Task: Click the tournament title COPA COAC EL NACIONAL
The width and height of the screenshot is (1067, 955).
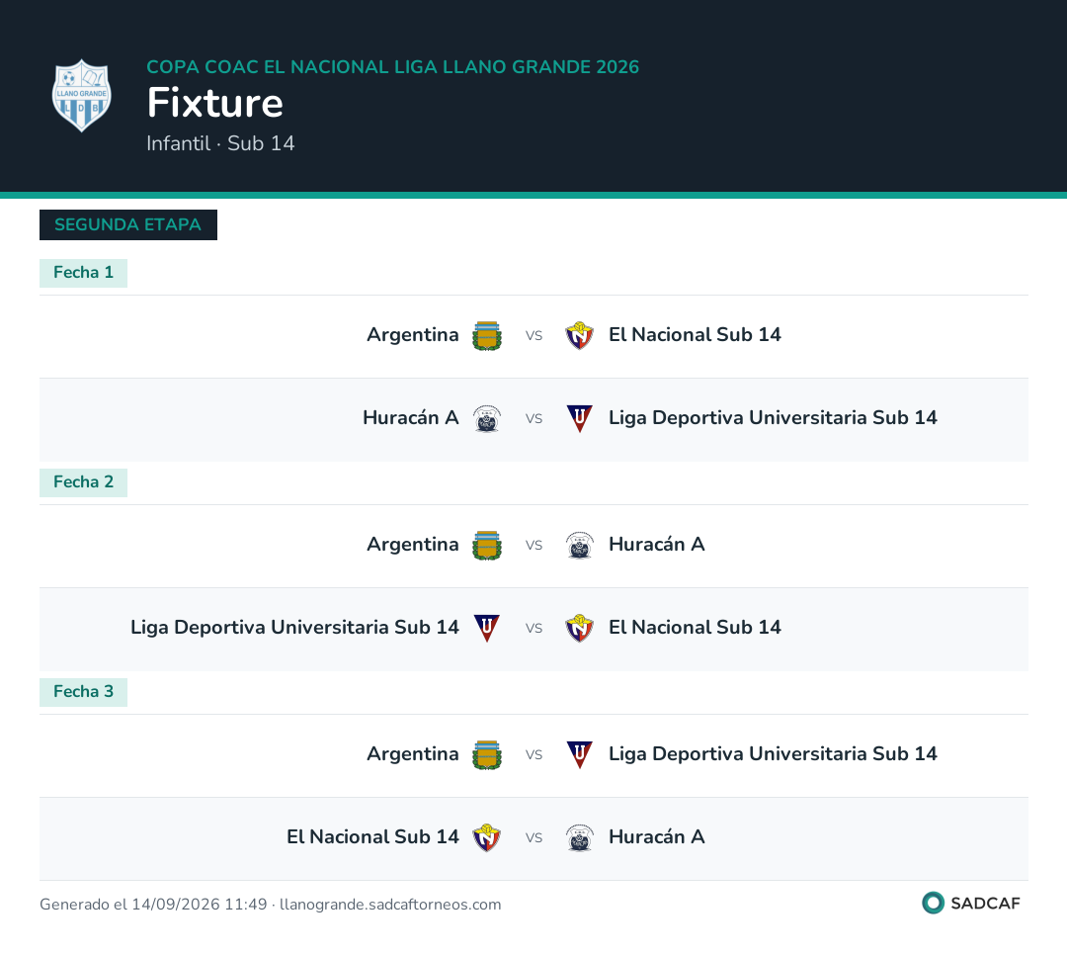Action: tap(392, 67)
